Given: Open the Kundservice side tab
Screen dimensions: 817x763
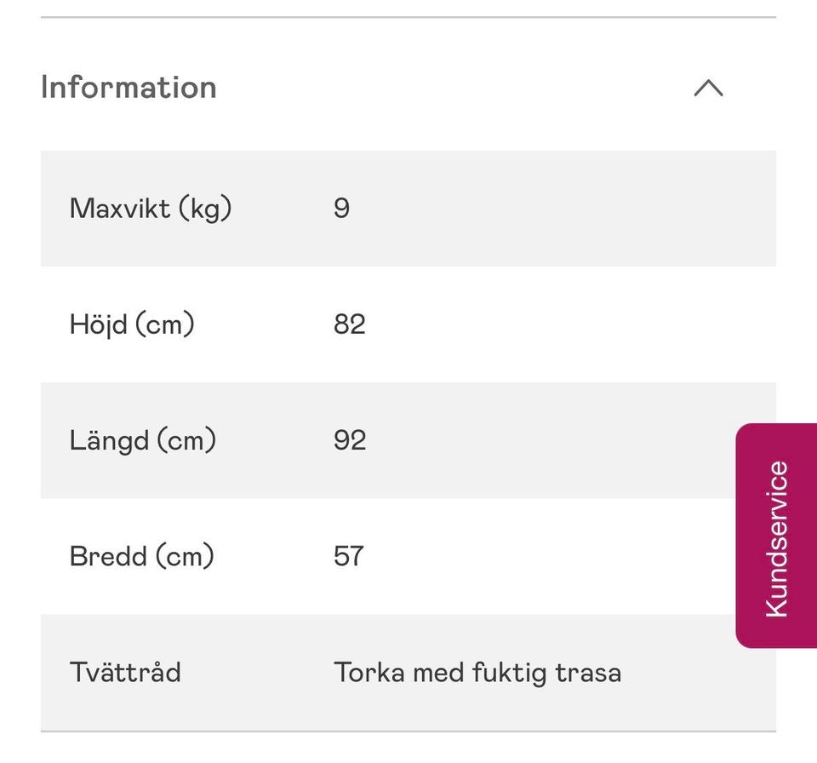Looking at the screenshot, I should coord(776,536).
